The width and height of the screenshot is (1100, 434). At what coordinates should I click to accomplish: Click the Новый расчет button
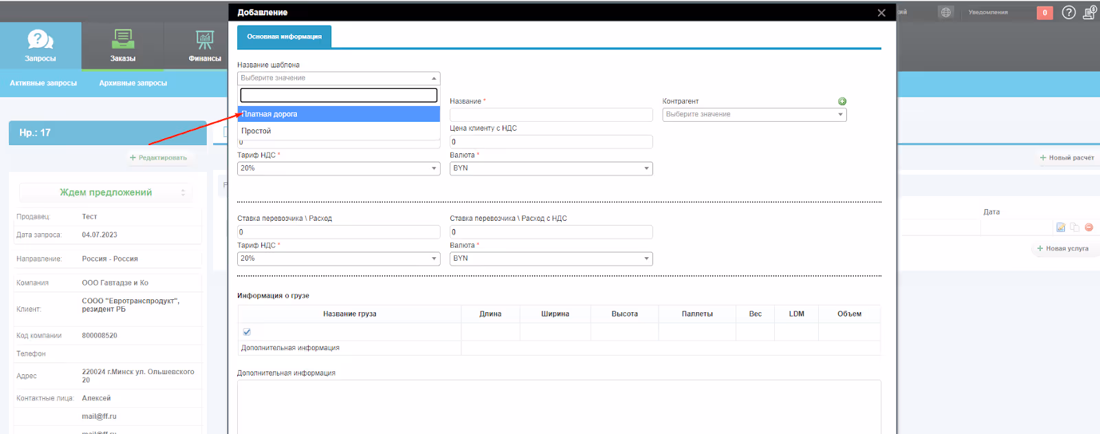pos(1067,158)
